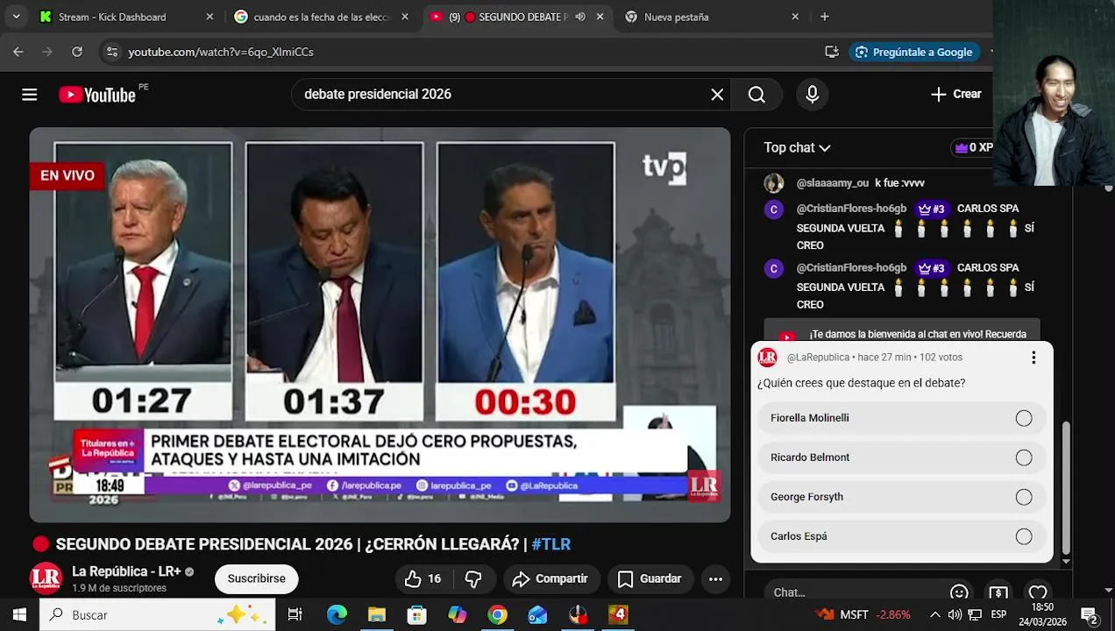This screenshot has width=1115, height=631.
Task: Save the video with Guardar
Action: (x=650, y=578)
